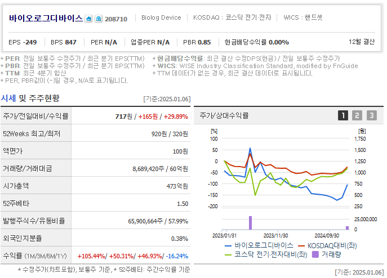Select 수익률 (1M/3M/6M/1Y) row label
Image resolution: width=387 pixels, height=278 pixels.
coord(35,256)
